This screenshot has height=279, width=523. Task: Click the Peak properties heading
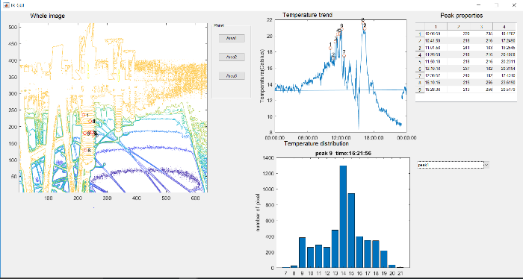pos(461,16)
